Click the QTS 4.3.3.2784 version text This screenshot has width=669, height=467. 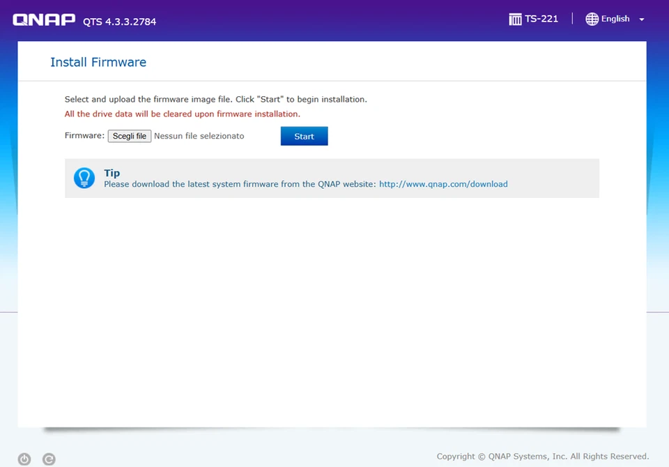pos(119,22)
